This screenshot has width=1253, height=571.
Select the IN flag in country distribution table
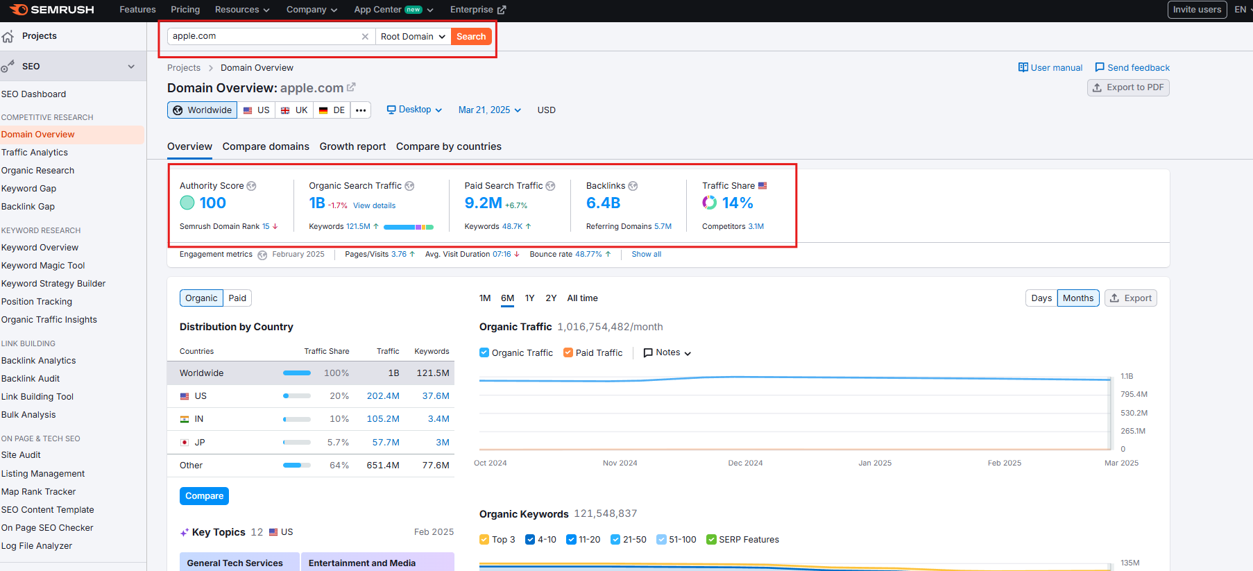click(x=185, y=419)
